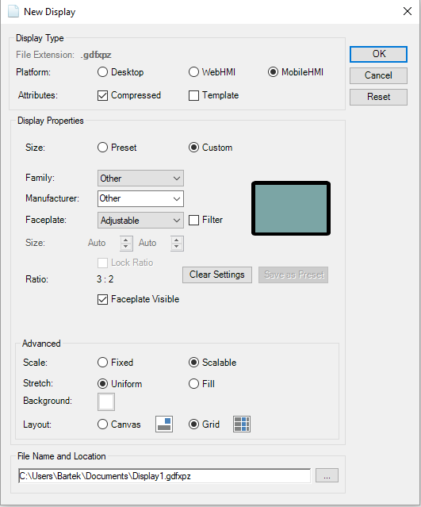This screenshot has width=421, height=507.
Task: Open the Faceplate Adjustable dropdown
Action: (x=140, y=221)
